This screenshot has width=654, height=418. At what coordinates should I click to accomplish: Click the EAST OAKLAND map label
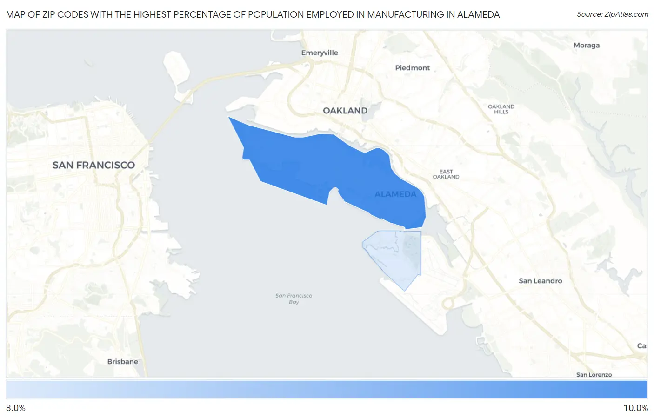point(446,174)
